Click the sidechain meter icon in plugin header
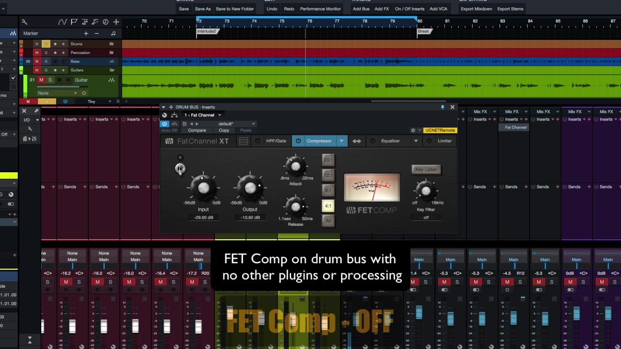The height and width of the screenshot is (349, 621). (174, 124)
